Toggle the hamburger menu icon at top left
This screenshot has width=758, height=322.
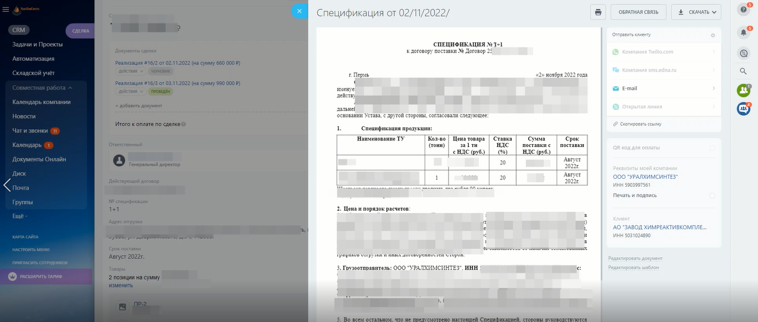coord(6,10)
